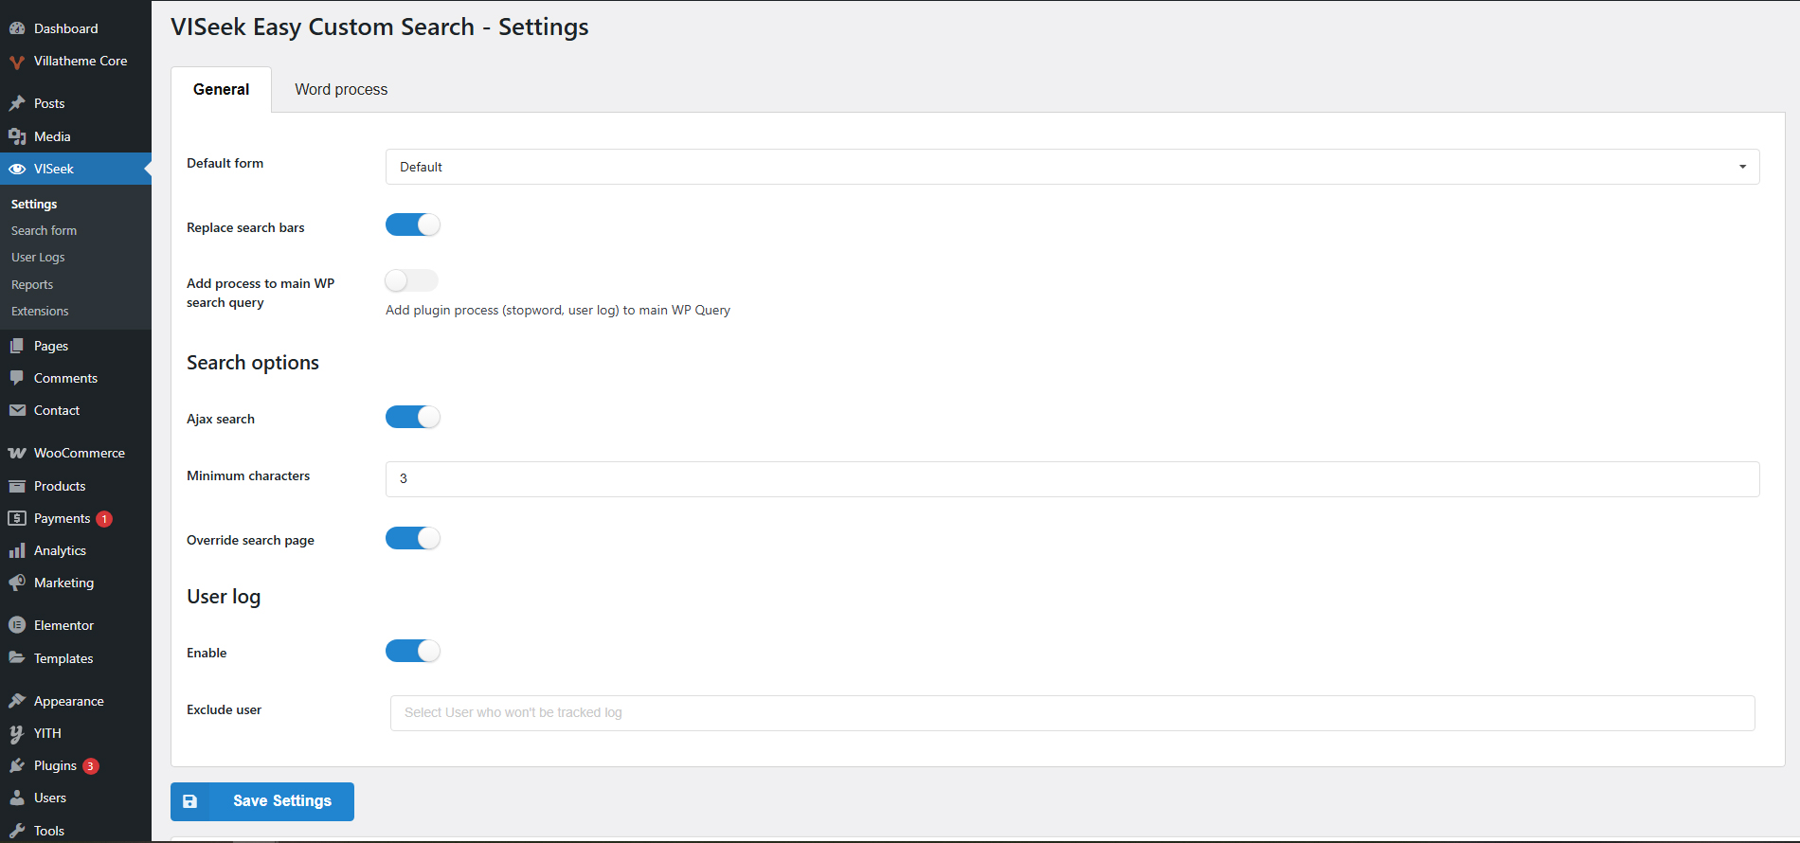Click the Media library icon
The width and height of the screenshot is (1800, 843).
click(17, 136)
